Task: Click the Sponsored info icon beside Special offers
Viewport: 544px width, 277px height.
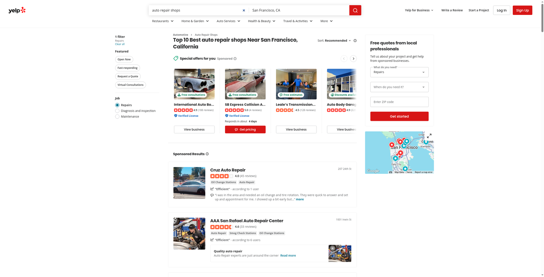Action: 235,58
